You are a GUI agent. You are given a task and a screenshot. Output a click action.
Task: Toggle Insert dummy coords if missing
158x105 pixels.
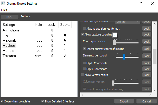[85, 49]
